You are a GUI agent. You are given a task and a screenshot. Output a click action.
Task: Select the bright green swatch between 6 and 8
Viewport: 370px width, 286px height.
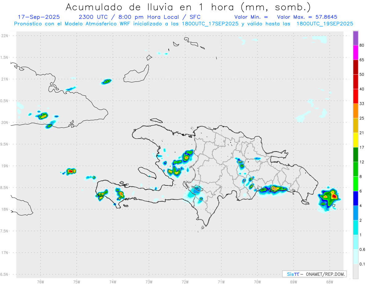pyautogui.click(x=356, y=184)
